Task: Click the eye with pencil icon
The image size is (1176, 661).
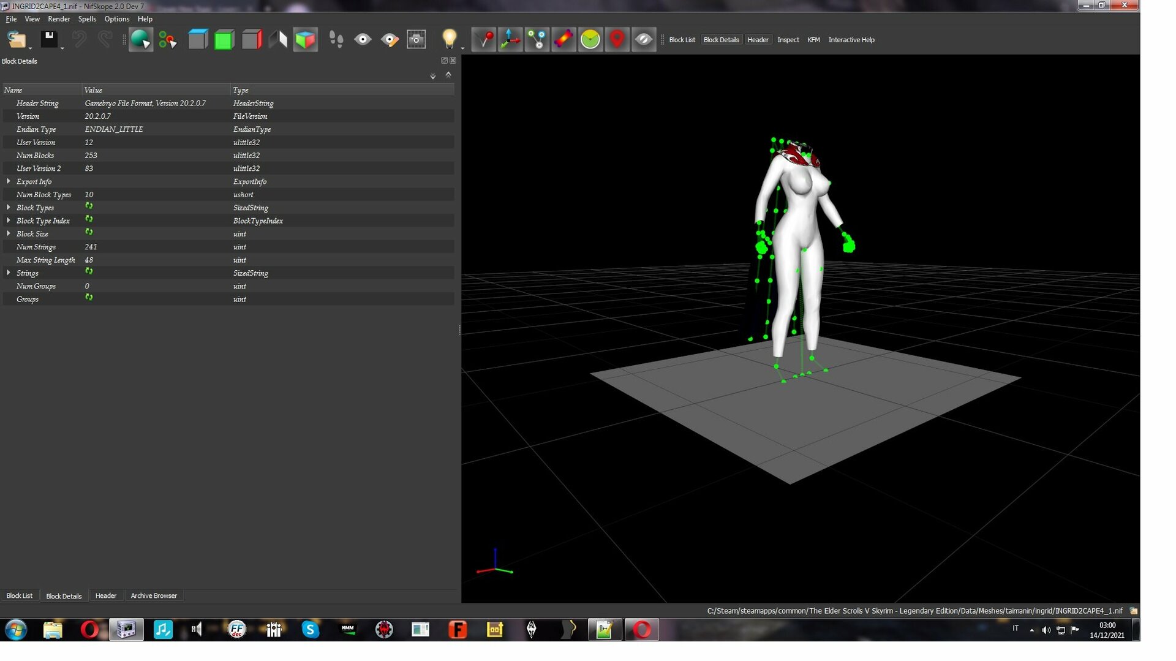Action: (390, 40)
